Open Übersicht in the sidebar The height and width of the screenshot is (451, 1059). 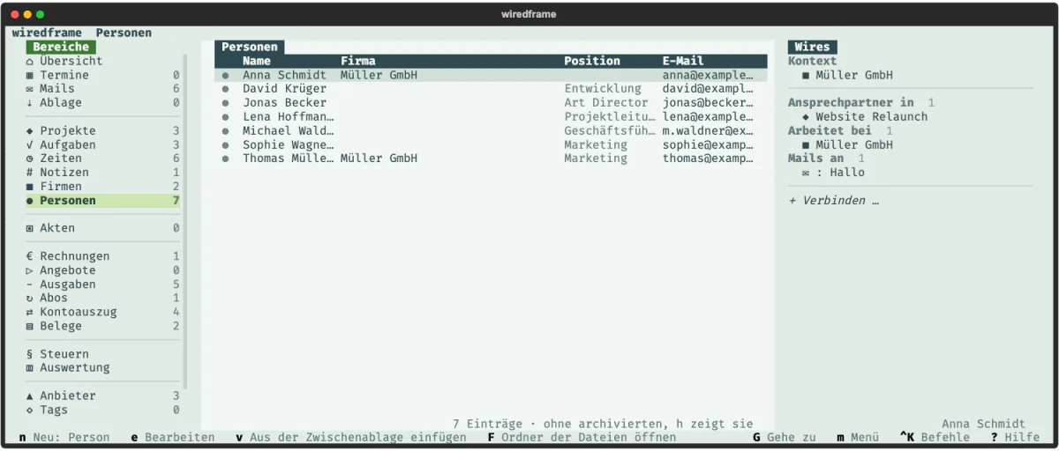pyautogui.click(x=103, y=61)
